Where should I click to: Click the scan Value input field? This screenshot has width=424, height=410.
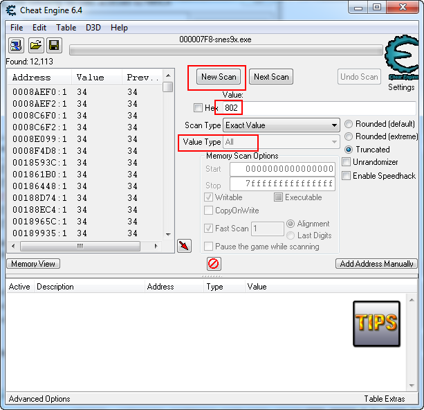coord(320,108)
